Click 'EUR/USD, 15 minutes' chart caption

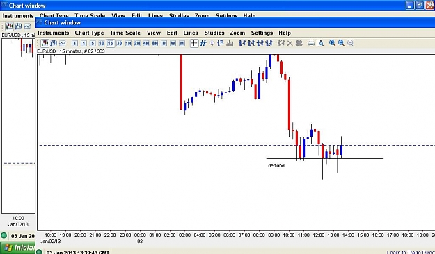pyautogui.click(x=71, y=51)
